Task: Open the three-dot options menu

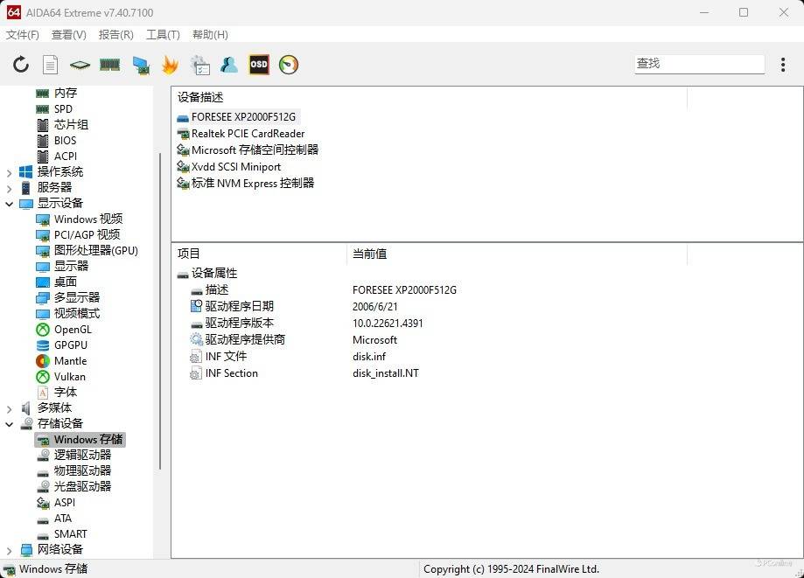Action: (x=783, y=65)
